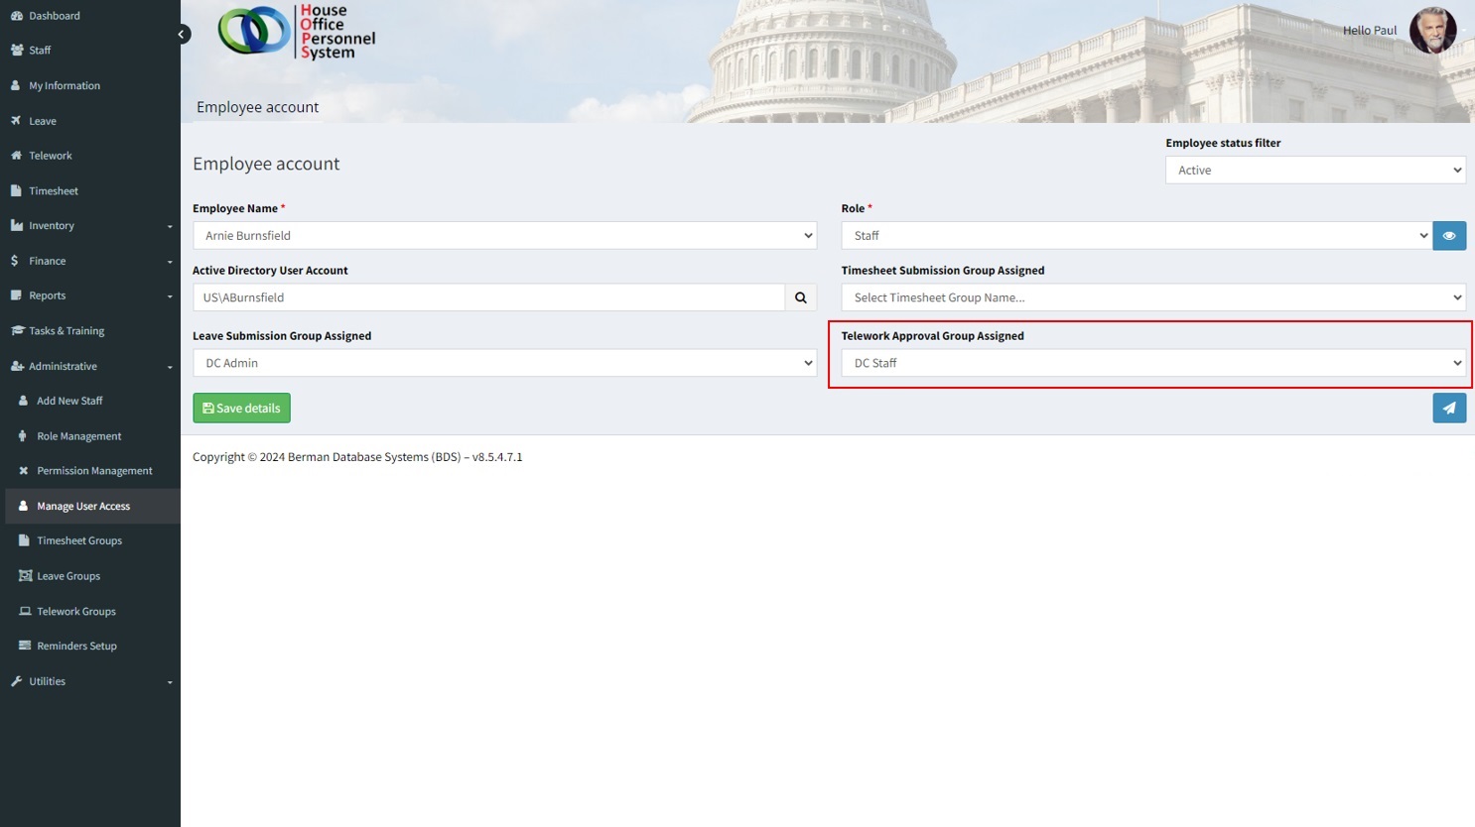The image size is (1475, 827).
Task: Open Dashboard from the sidebar
Action: (54, 16)
